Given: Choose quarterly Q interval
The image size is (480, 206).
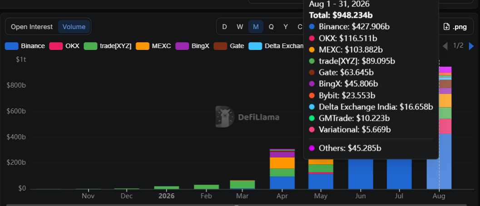Looking at the screenshot, I should coord(271,27).
